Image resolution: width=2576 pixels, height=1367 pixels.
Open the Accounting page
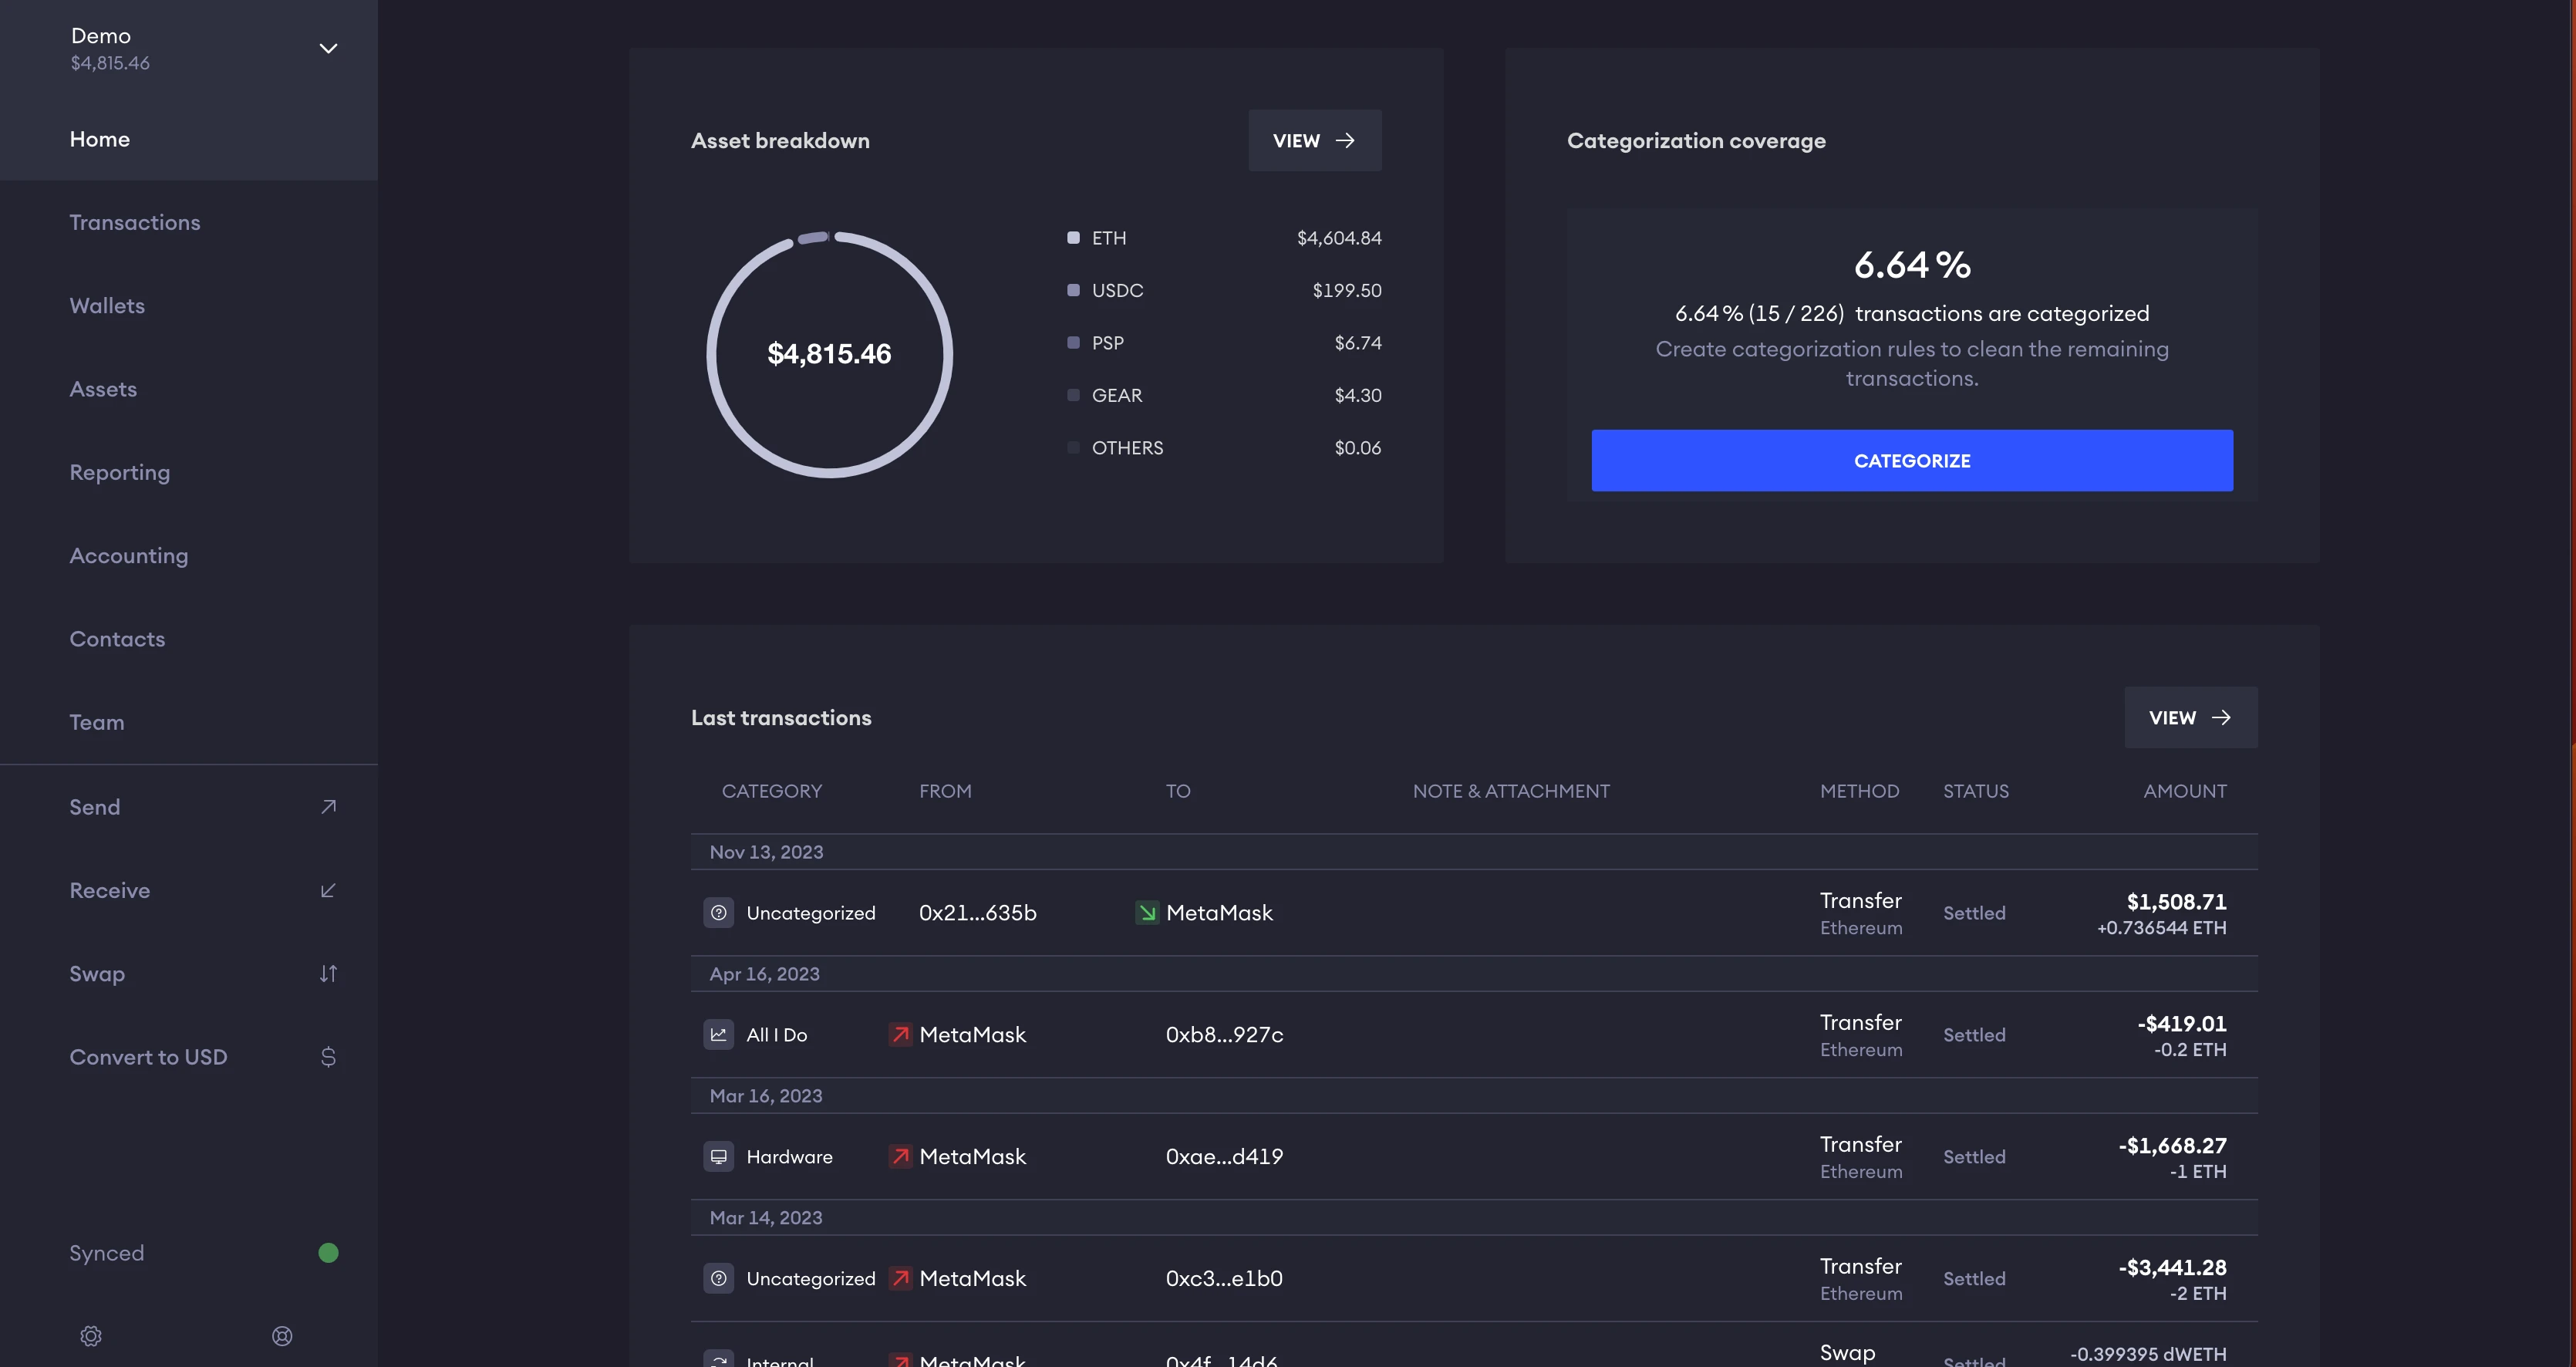pos(129,556)
